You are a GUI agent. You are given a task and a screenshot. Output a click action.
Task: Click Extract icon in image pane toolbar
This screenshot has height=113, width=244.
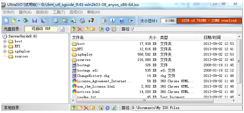click(101, 29)
